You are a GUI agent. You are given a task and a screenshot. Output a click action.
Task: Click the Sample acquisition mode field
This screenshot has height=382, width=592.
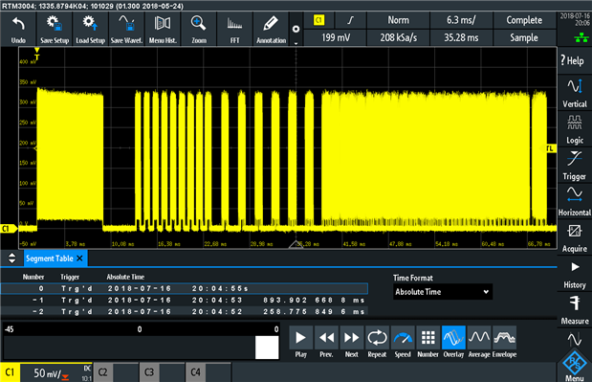coord(524,37)
